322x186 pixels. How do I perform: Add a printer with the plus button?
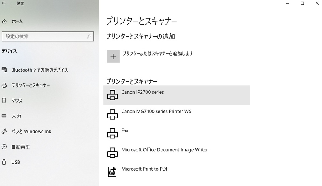click(113, 56)
